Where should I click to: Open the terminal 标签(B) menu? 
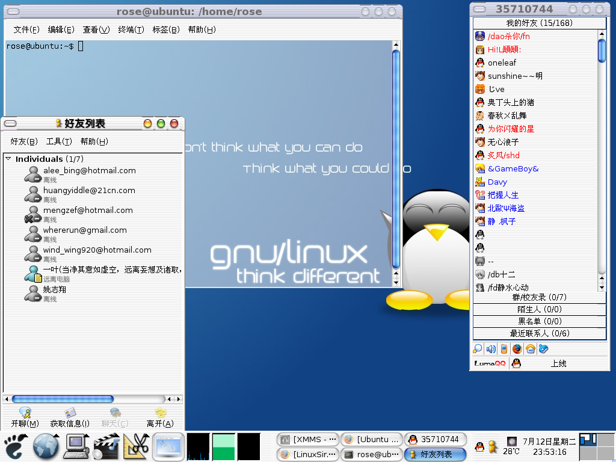point(166,29)
